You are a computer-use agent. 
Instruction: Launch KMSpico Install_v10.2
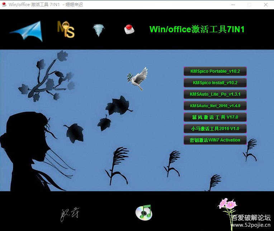coord(215,83)
